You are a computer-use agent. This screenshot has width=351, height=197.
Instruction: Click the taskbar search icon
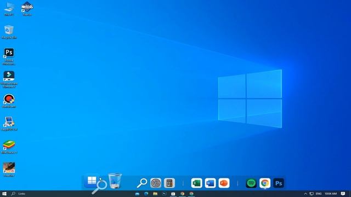point(13,194)
